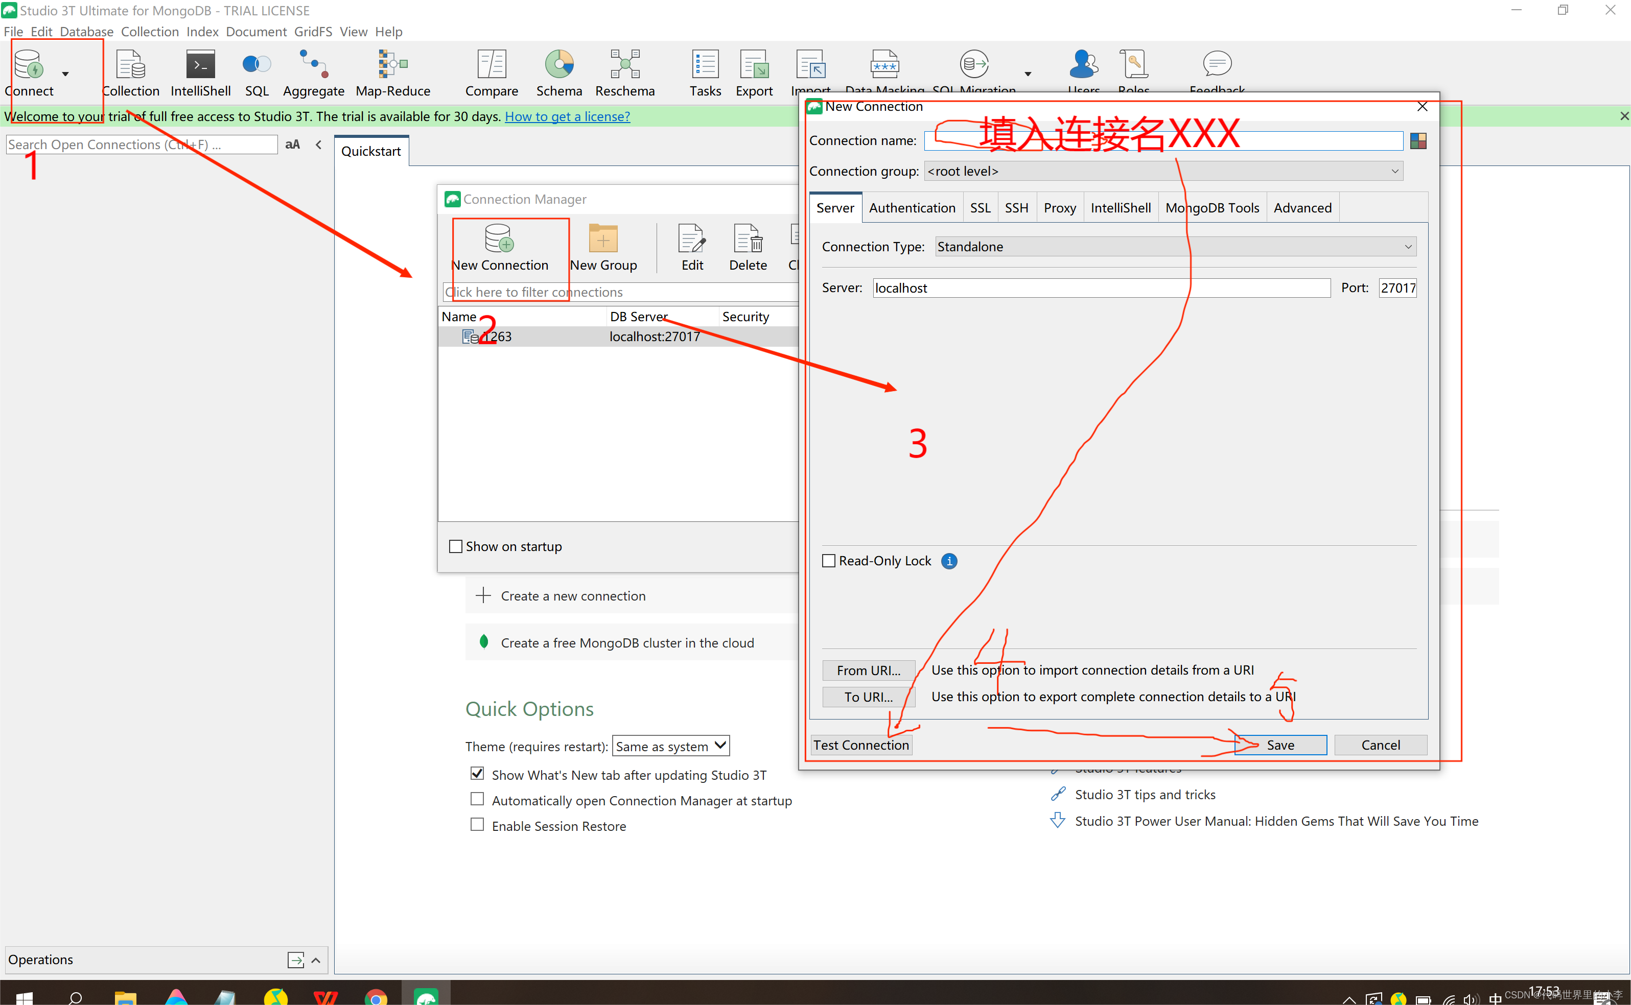Click the Port 27017 field
1631x1005 pixels.
point(1397,288)
